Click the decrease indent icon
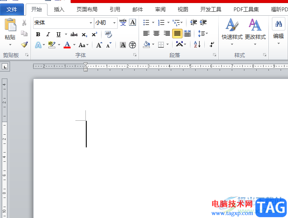Viewport: 288px width, 218px height. tap(193, 22)
